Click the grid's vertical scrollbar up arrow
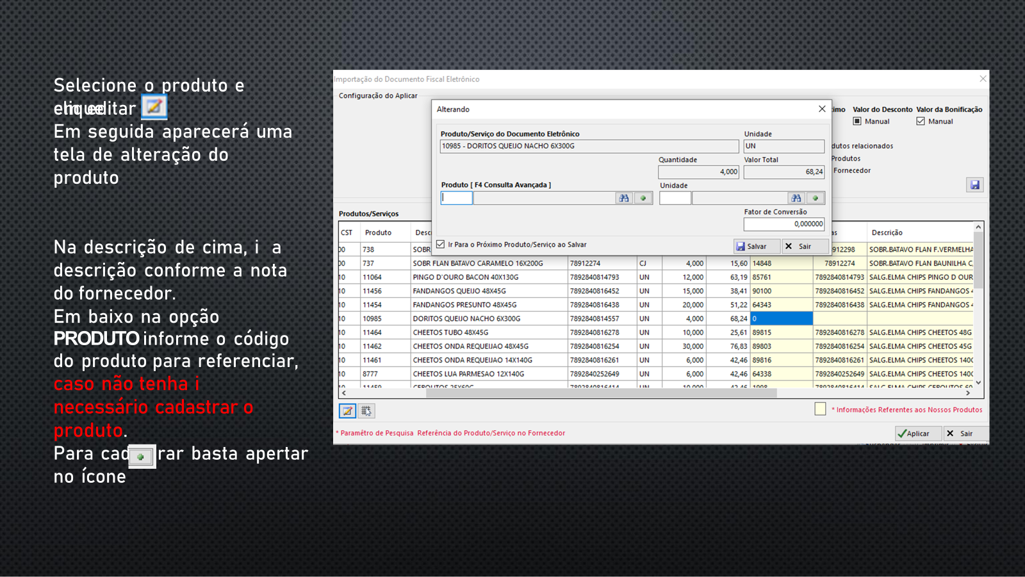This screenshot has width=1025, height=577. pyautogui.click(x=978, y=227)
